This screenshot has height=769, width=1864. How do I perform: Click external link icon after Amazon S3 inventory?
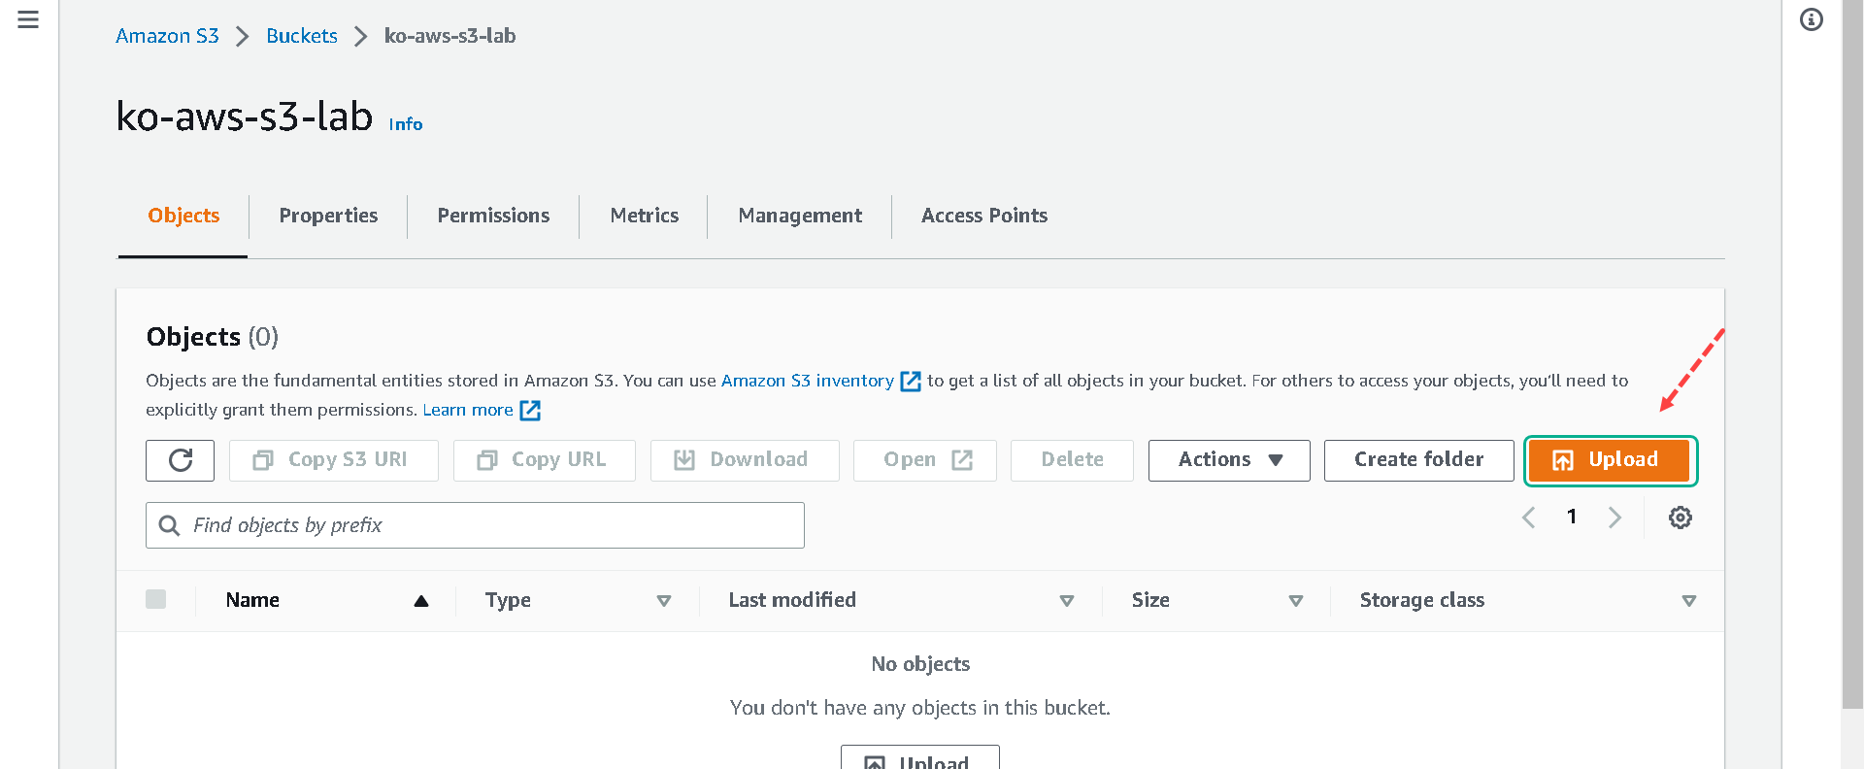click(x=911, y=382)
